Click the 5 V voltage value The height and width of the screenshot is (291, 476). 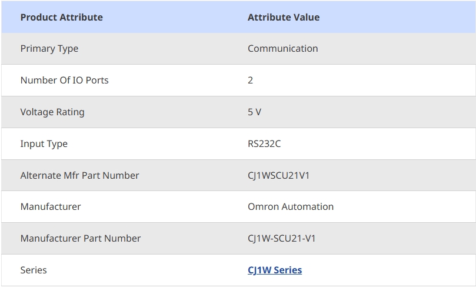pyautogui.click(x=254, y=112)
